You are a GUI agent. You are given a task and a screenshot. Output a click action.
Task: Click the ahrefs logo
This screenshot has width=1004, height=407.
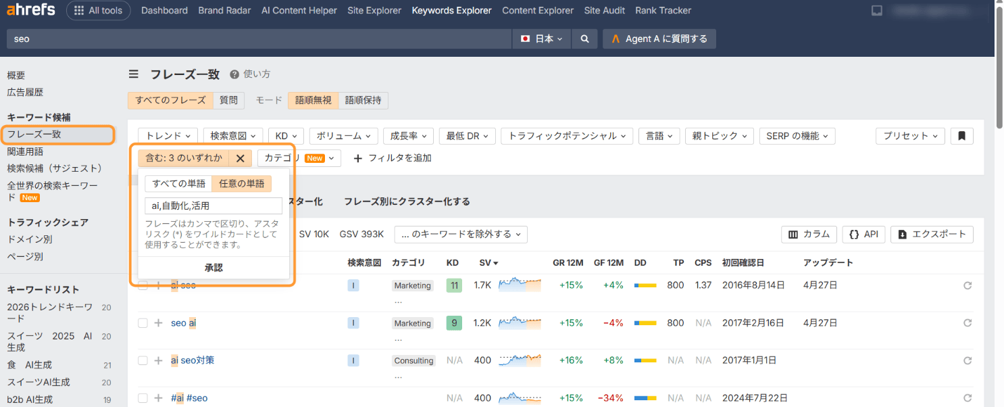(31, 10)
